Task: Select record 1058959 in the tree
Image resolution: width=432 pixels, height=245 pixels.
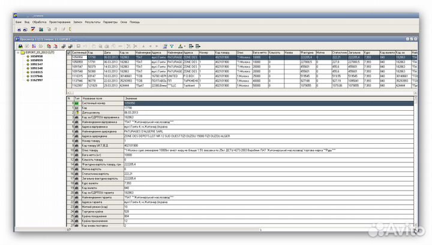Action: pos(37,61)
